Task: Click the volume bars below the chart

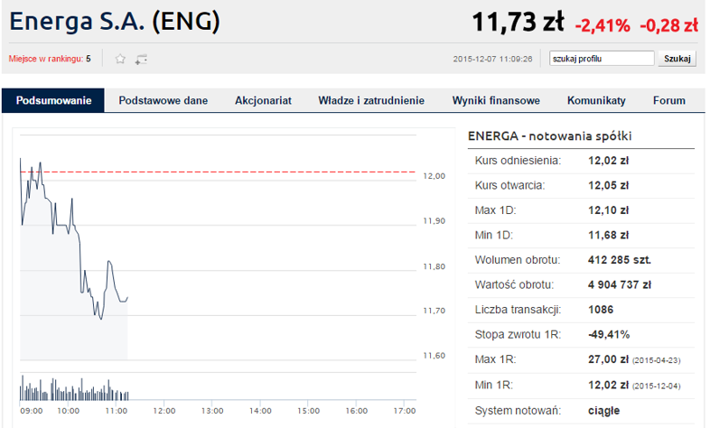Action: coord(74,390)
